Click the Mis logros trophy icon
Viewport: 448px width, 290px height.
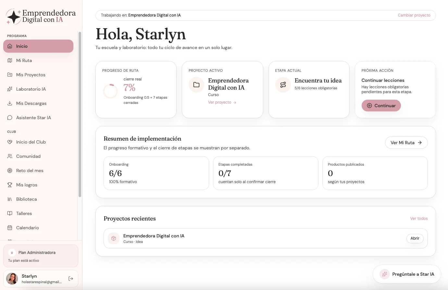(10, 185)
